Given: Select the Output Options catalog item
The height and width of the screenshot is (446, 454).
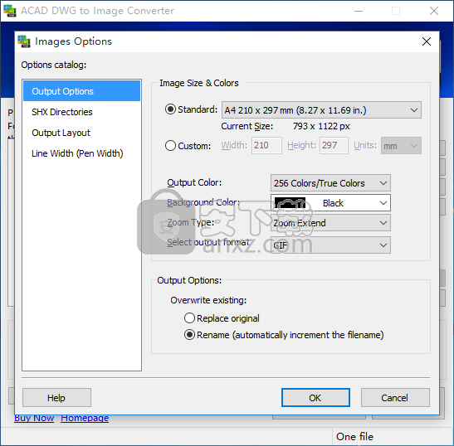Looking at the screenshot, I should point(81,91).
